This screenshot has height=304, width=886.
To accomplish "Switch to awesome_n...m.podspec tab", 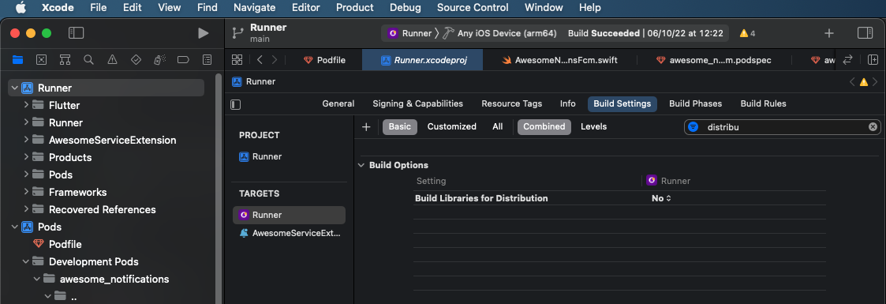I will (x=714, y=60).
